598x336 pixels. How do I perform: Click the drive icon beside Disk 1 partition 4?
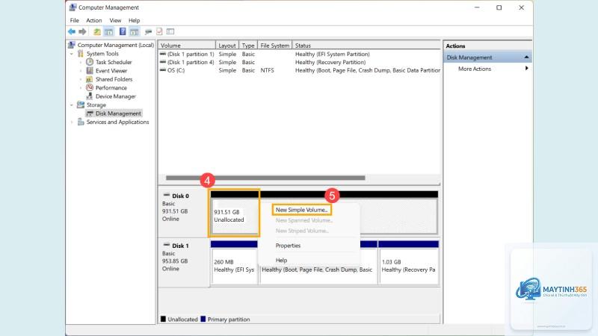point(163,62)
